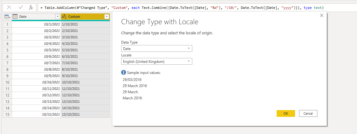Click the Date column type icon
This screenshot has height=134, width=357.
click(x=15, y=17)
